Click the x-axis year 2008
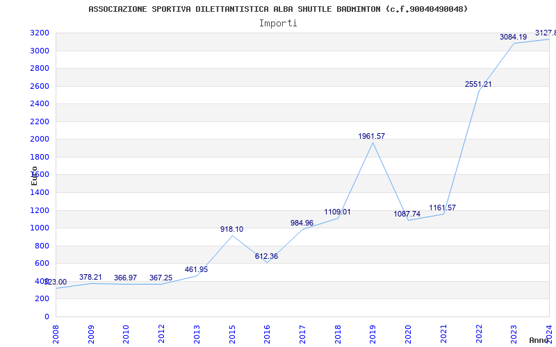Image resolution: width=556 pixels, height=347 pixels. pyautogui.click(x=56, y=334)
